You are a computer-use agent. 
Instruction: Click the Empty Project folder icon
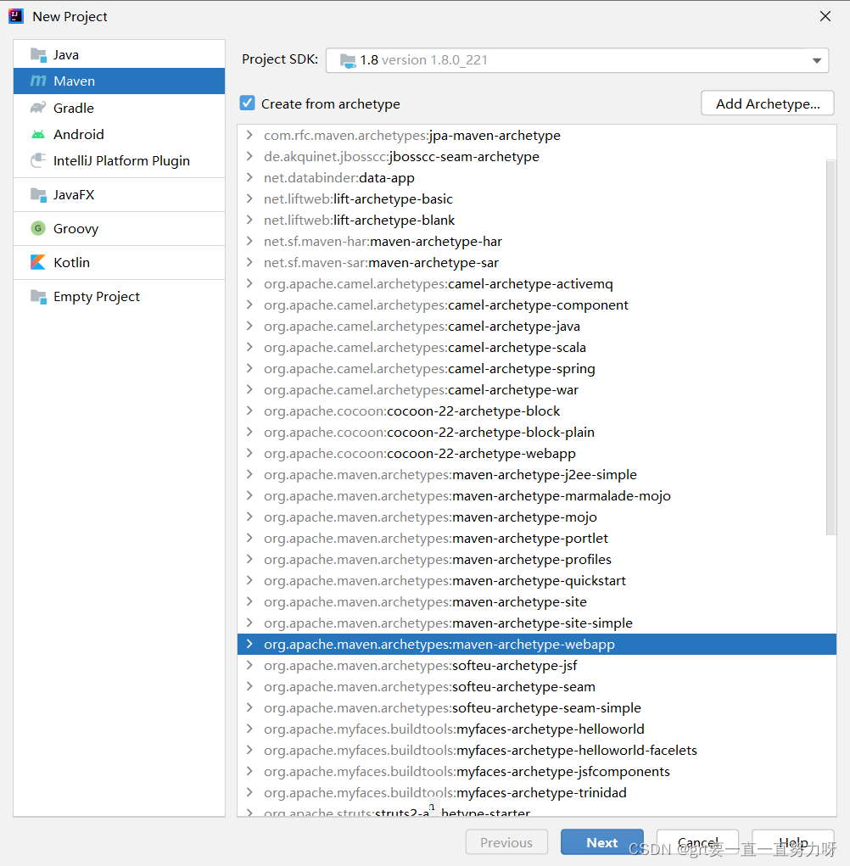pyautogui.click(x=38, y=297)
